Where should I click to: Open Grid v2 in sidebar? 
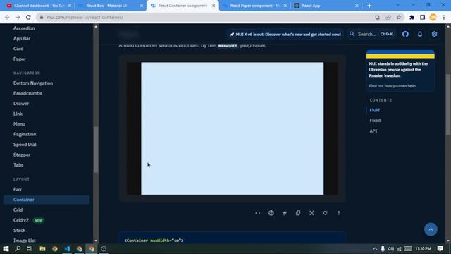21,220
